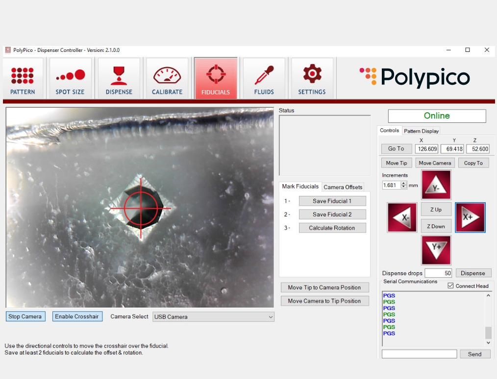
Task: Click Calculate Rotation button
Action: tap(332, 228)
